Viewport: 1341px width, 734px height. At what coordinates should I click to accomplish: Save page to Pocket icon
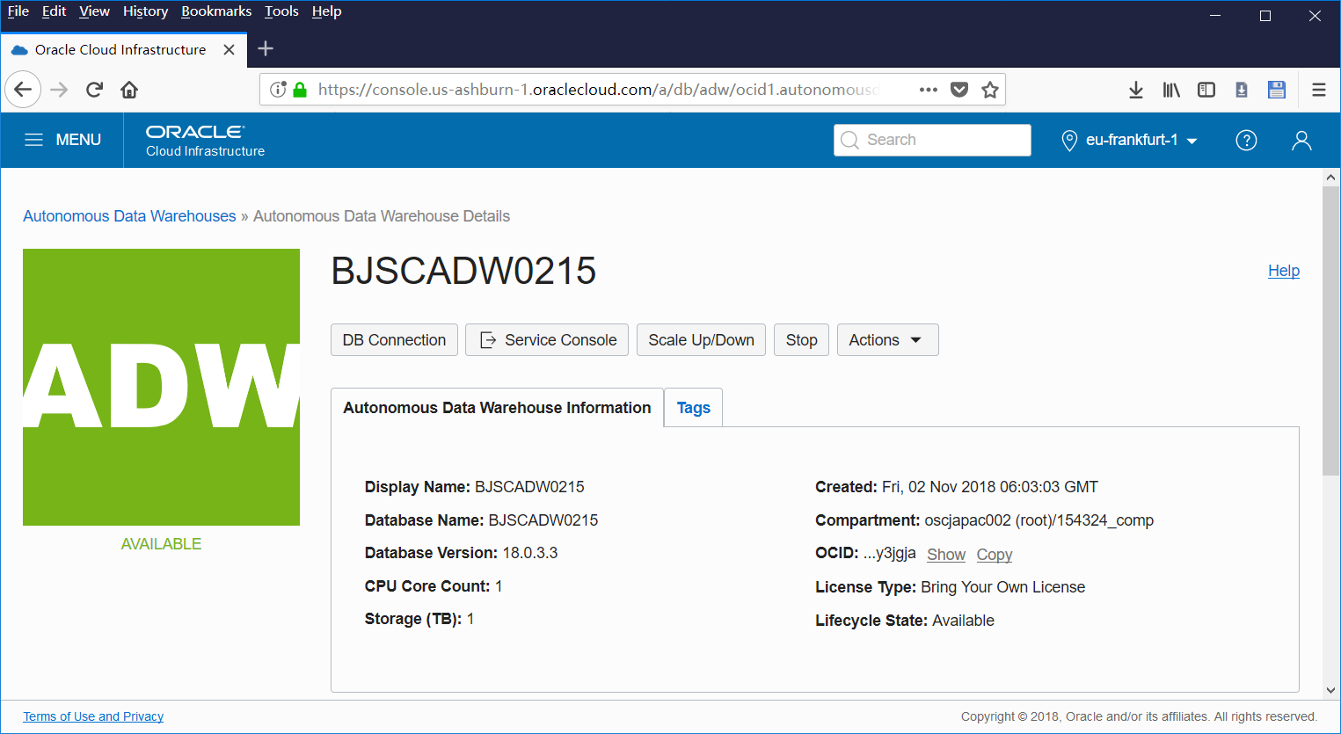pyautogui.click(x=959, y=90)
